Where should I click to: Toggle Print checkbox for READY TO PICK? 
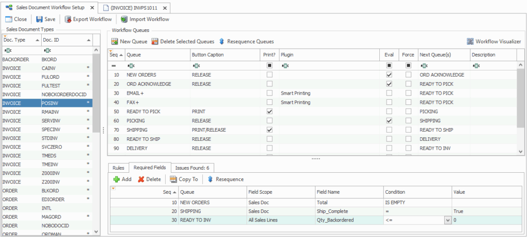270,111
